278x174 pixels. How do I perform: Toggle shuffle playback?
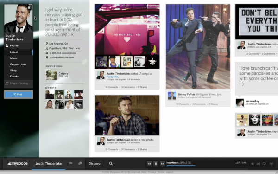(x=259, y=164)
